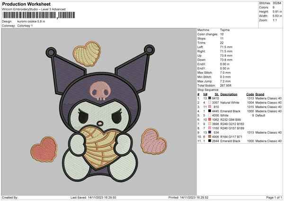Click the EndX value '0.00 in'
The height and width of the screenshot is (201, 284).
coord(225,64)
